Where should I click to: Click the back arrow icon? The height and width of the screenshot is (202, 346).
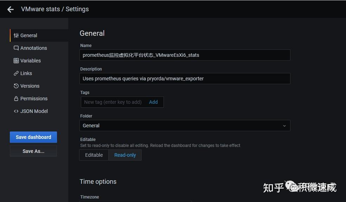[x=11, y=9]
